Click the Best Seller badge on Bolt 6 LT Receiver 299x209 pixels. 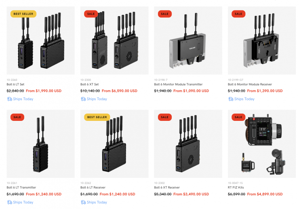[97, 117]
